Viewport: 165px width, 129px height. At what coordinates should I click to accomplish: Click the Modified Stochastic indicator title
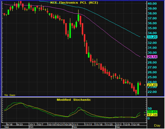pyautogui.click(x=74, y=100)
